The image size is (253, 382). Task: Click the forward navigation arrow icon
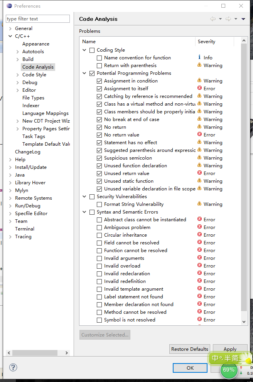pyautogui.click(x=228, y=19)
